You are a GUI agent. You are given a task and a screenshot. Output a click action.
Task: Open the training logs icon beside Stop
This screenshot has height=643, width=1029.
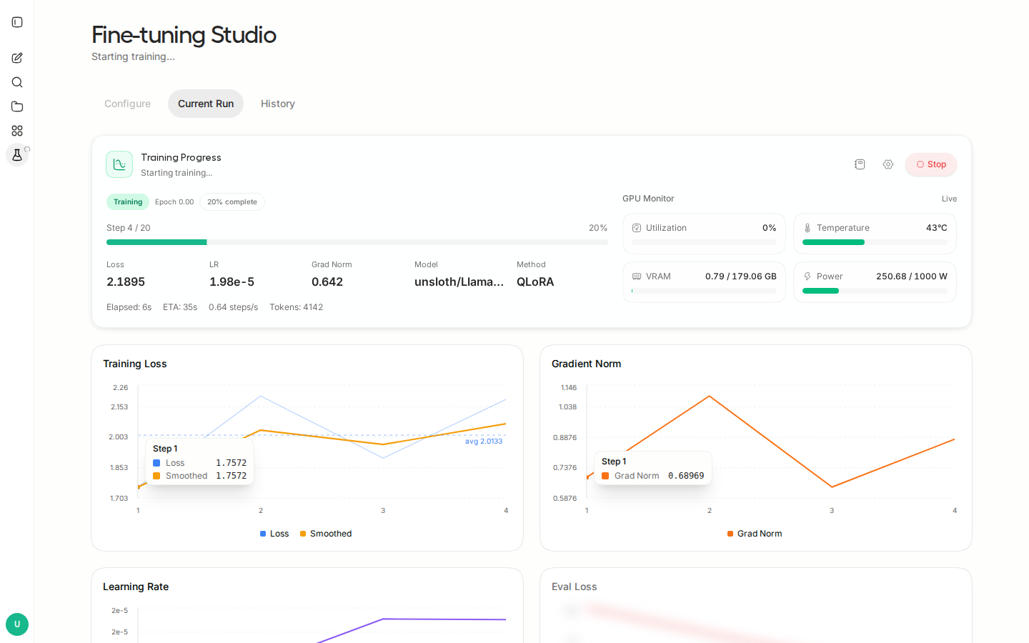pos(860,164)
